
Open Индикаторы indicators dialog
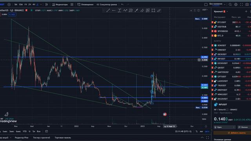(x=60, y=4)
